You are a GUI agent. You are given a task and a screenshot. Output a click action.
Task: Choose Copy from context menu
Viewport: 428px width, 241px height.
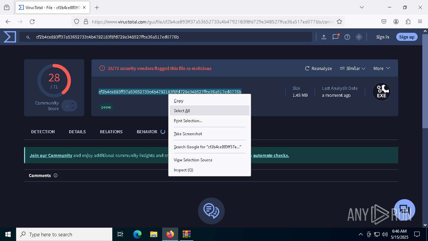pos(210,101)
